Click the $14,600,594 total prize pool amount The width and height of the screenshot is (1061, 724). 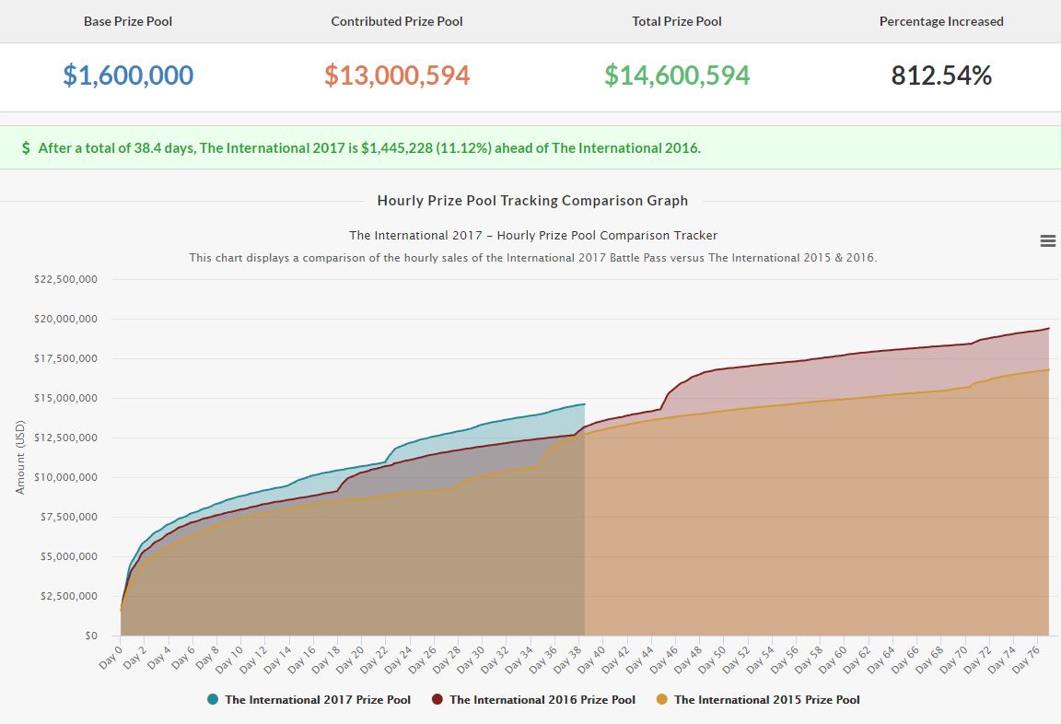point(677,76)
